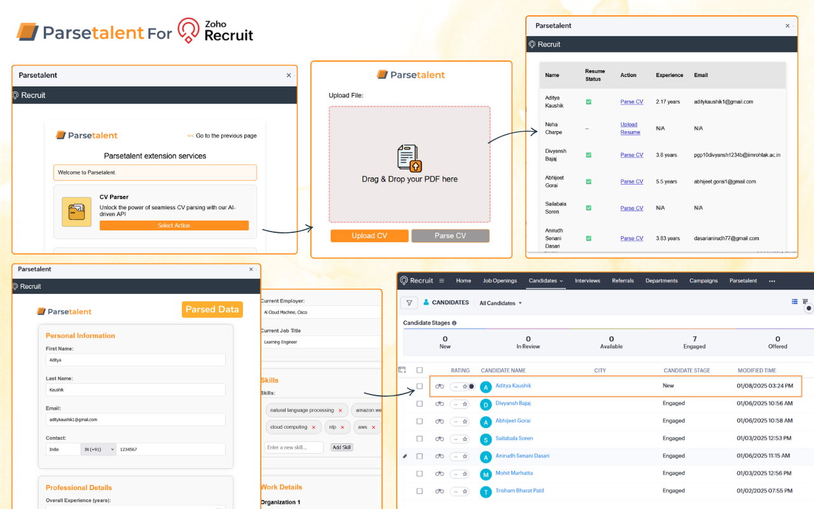
Task: Open the Campaigns tab
Action: [703, 281]
